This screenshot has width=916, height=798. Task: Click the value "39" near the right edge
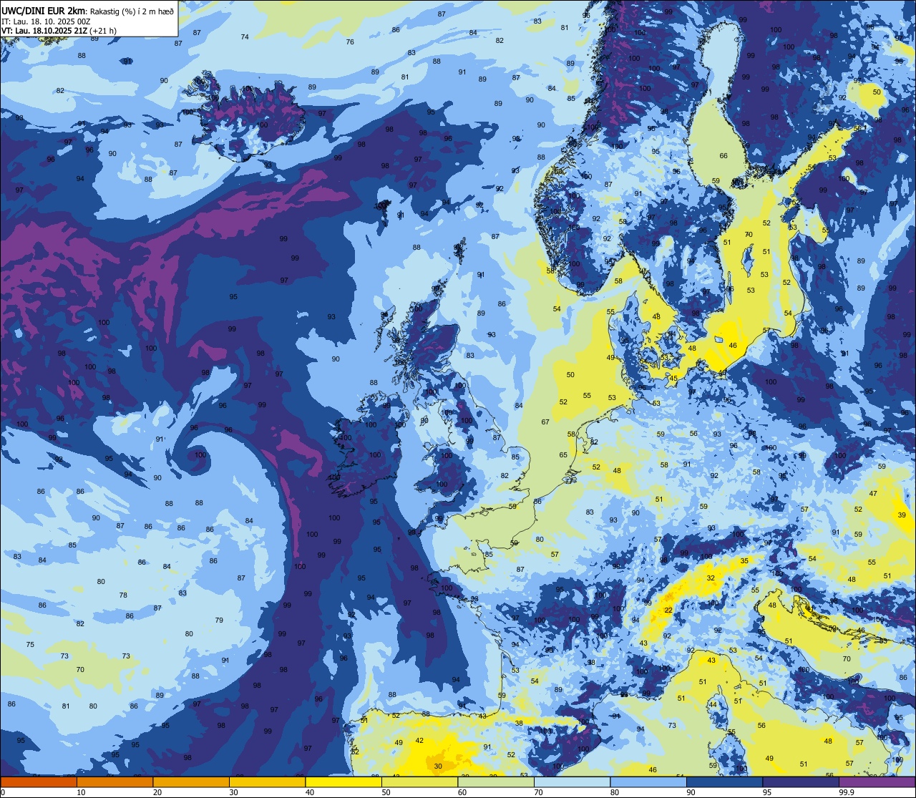click(902, 515)
